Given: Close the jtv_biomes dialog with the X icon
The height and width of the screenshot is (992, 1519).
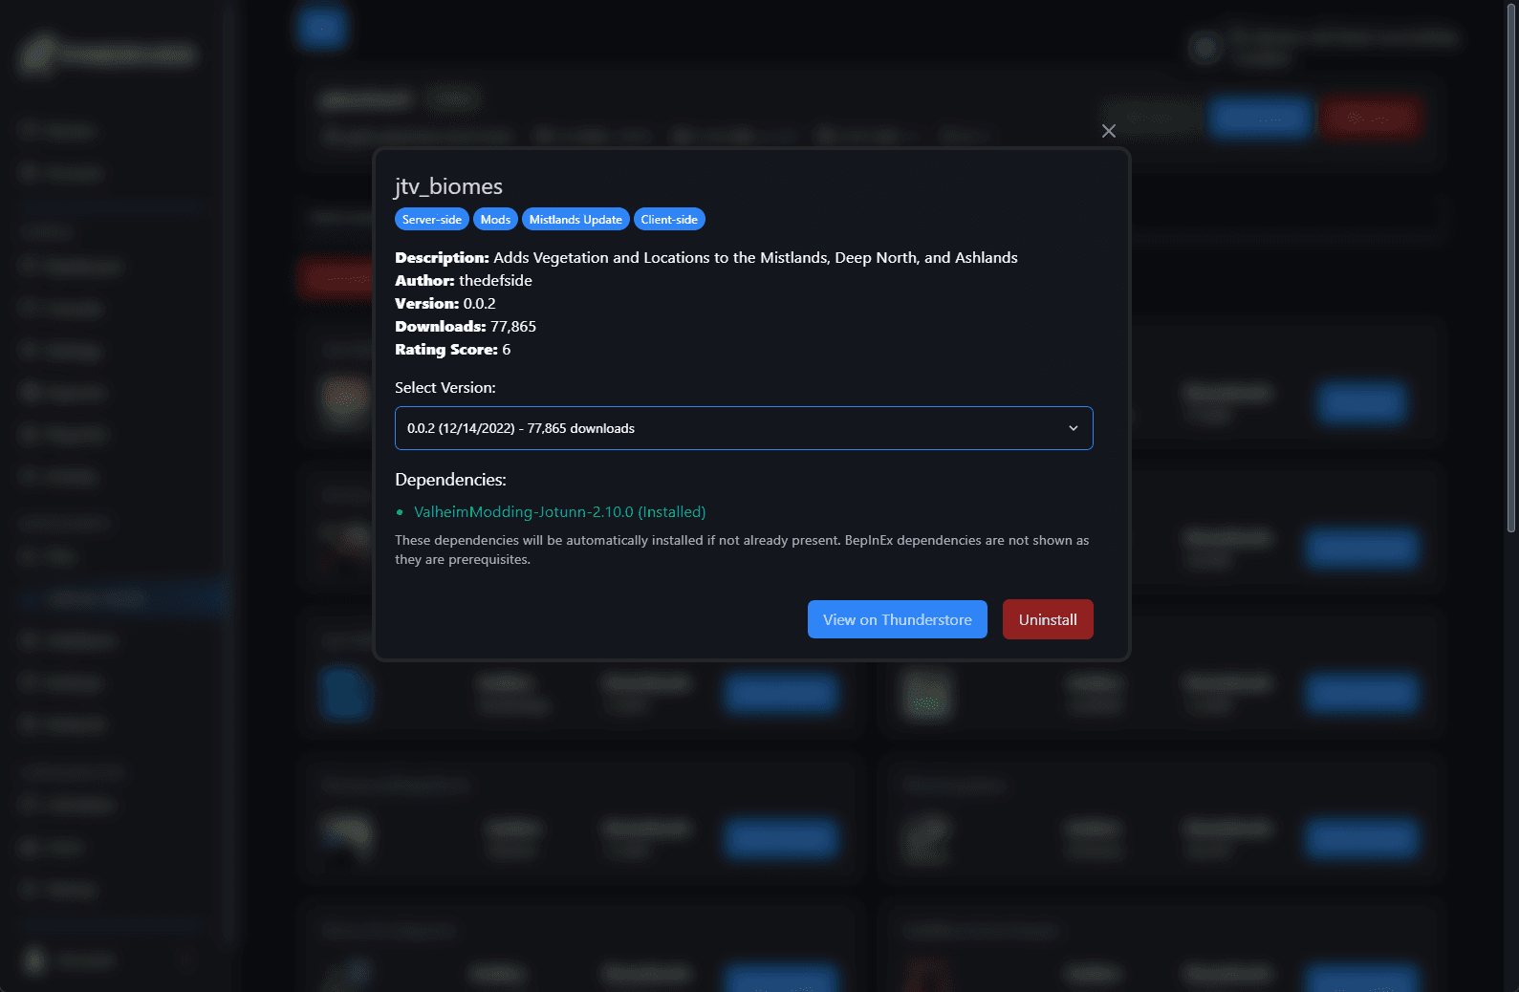Looking at the screenshot, I should tap(1109, 131).
